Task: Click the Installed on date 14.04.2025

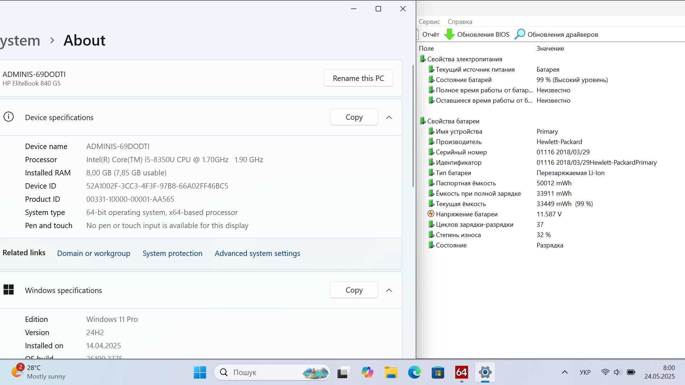Action: pos(103,345)
